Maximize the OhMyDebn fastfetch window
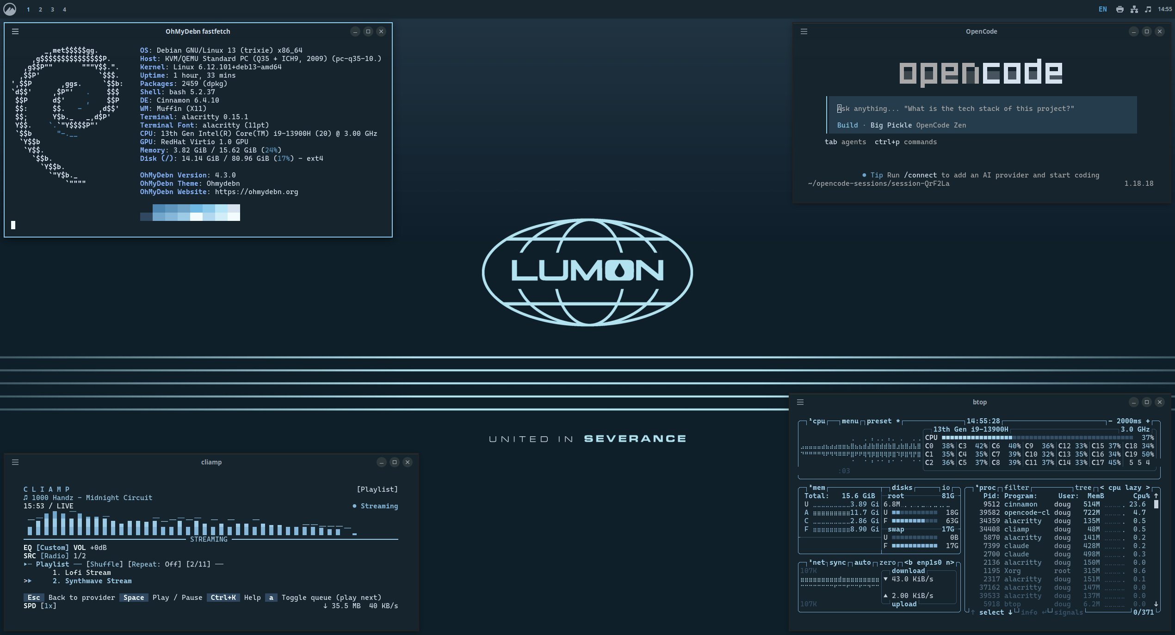This screenshot has width=1175, height=635. tap(368, 31)
